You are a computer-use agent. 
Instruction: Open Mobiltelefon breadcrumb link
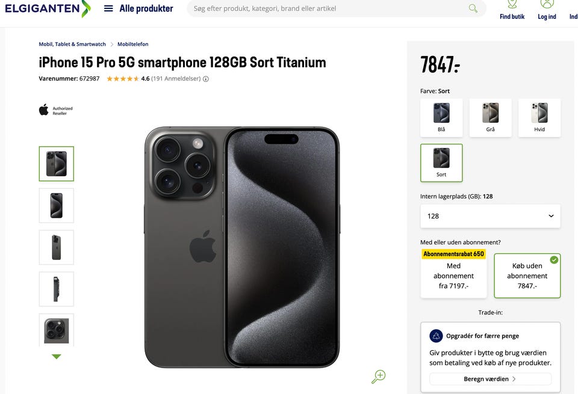pyautogui.click(x=132, y=44)
